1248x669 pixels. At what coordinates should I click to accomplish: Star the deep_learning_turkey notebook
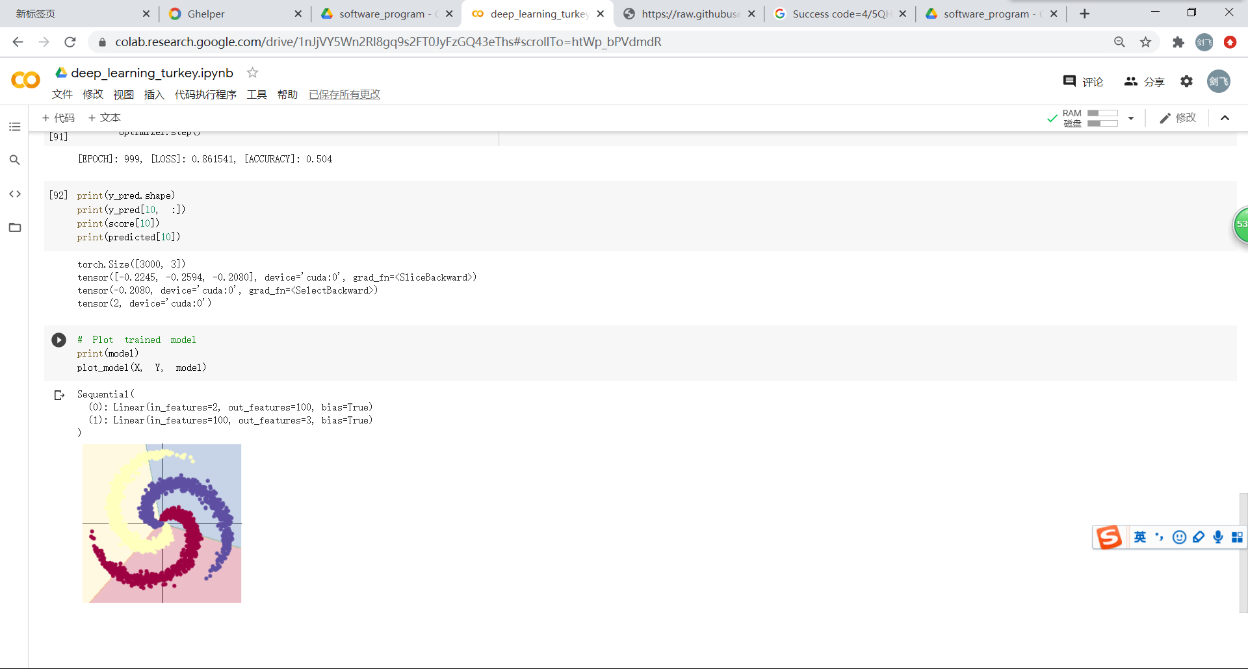point(253,73)
